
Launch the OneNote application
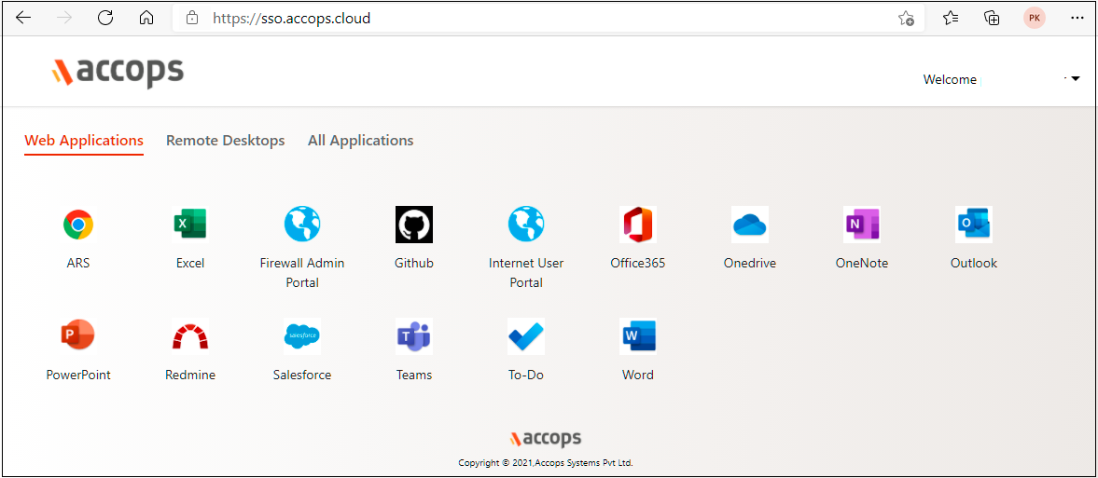pyautogui.click(x=862, y=225)
